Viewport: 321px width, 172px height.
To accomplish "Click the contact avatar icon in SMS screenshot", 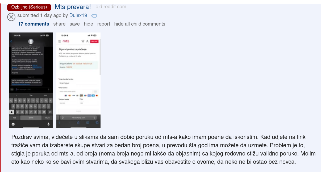I will [31, 41].
